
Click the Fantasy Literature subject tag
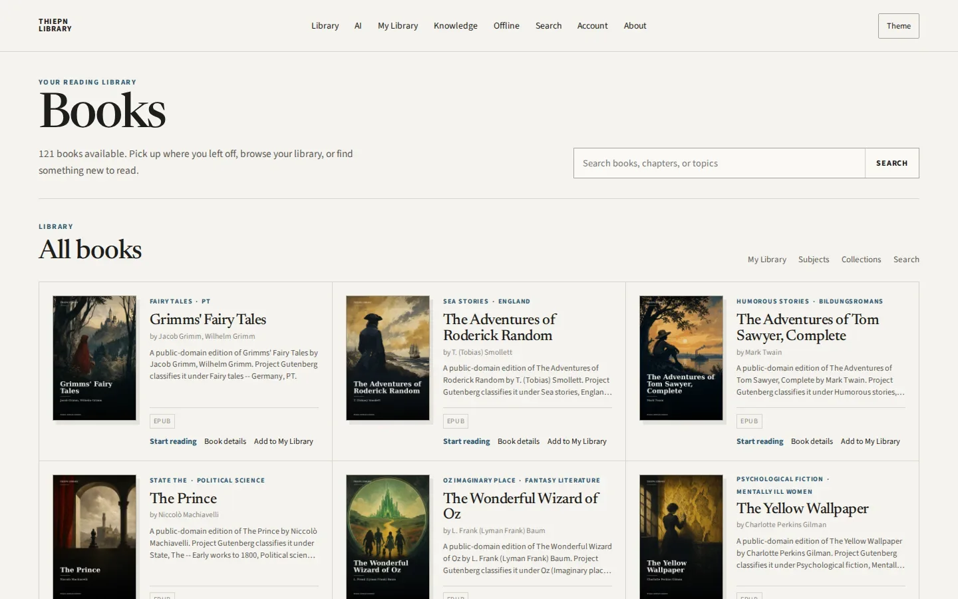(562, 481)
